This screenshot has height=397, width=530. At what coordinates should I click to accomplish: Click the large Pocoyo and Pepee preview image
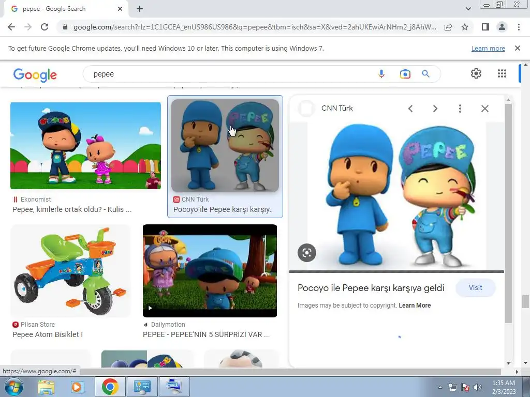coord(397,196)
